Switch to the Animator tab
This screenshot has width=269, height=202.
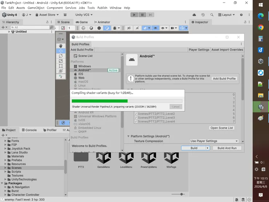tap(102, 22)
